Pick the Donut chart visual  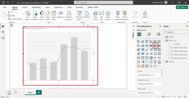[x=155, y=50]
